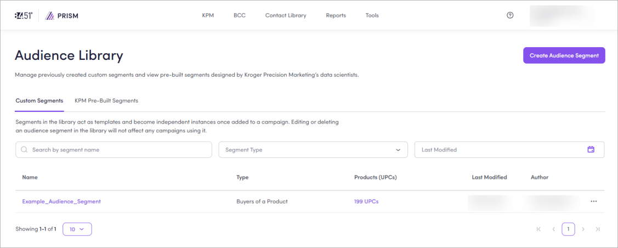This screenshot has width=618, height=248.
Task: Open the user account menu in header
Action: pos(562,15)
